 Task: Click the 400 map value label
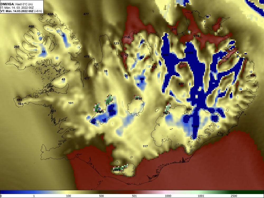(x=31, y=26)
